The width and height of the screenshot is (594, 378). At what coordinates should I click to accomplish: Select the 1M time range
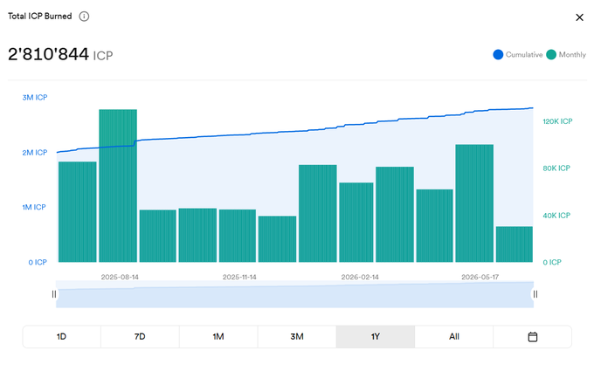click(x=218, y=336)
